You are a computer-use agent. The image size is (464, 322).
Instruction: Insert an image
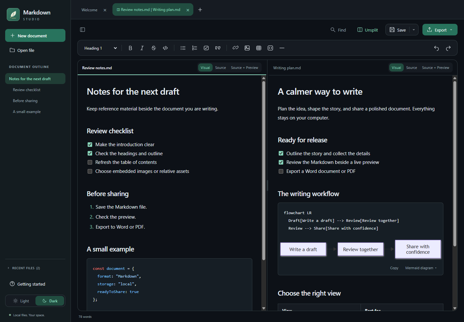coord(247,48)
